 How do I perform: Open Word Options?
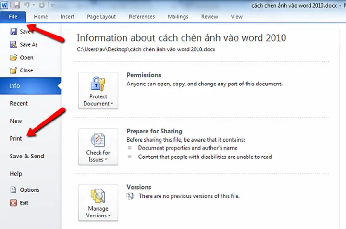[30, 190]
